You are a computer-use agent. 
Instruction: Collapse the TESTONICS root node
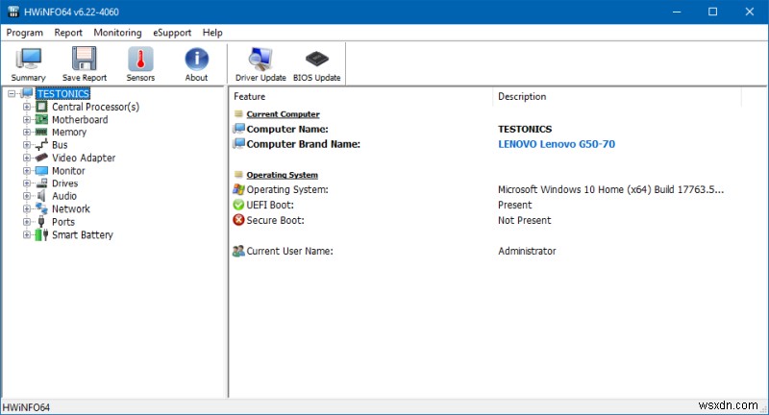pos(11,94)
